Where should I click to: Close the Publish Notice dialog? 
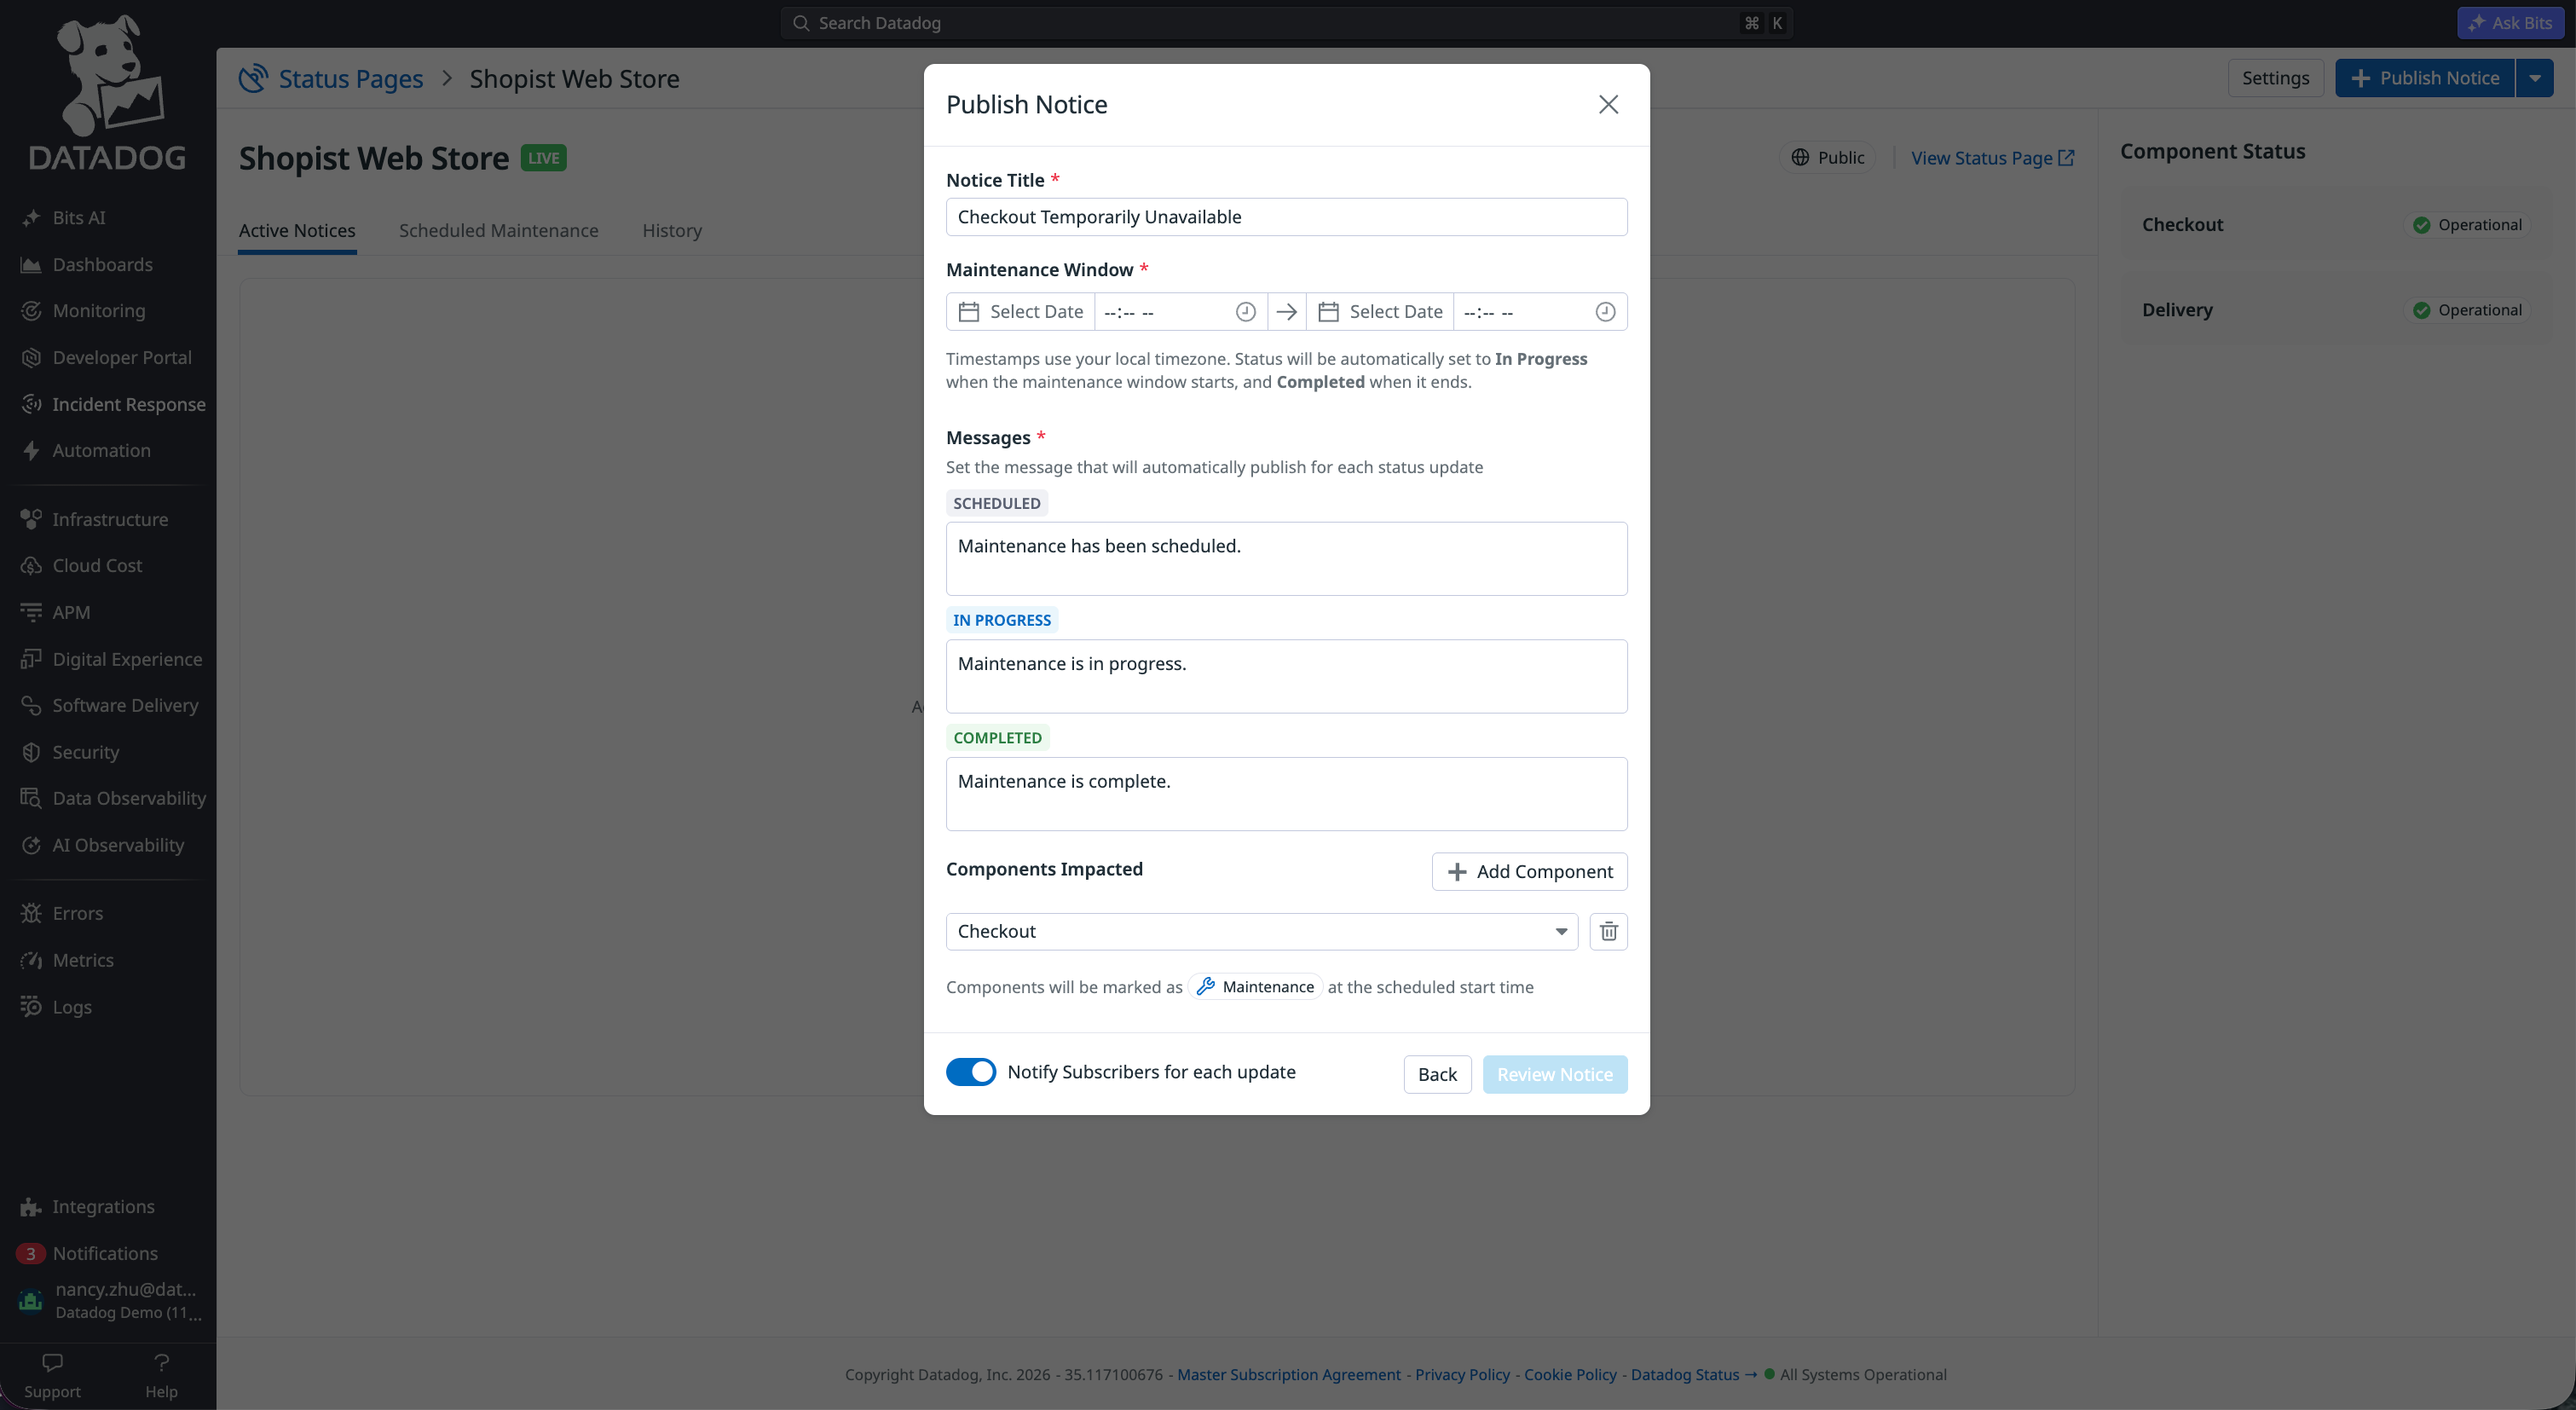(1608, 105)
